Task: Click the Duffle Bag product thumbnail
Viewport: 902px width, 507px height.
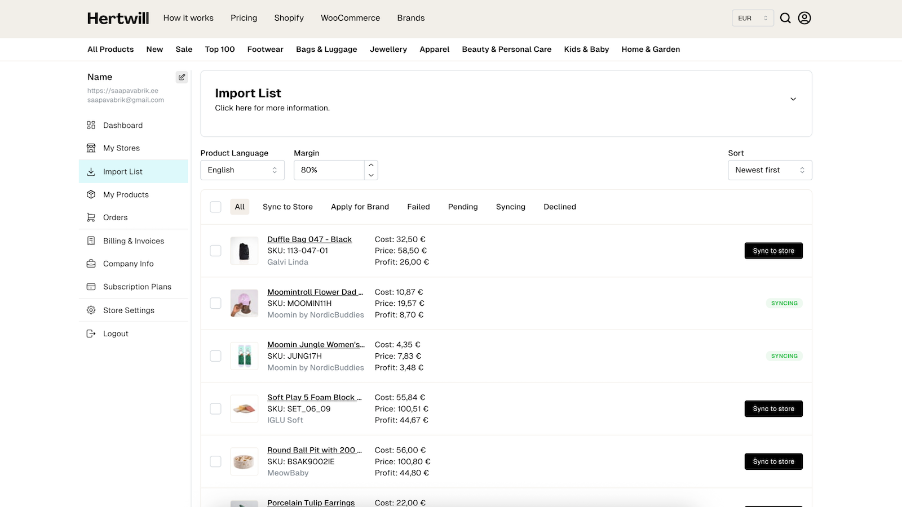Action: 244,251
